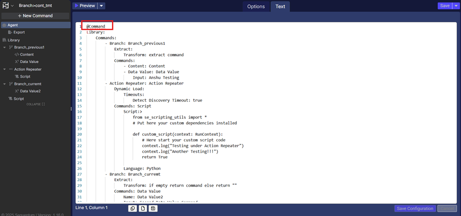Click the Agent robot icon
Image resolution: width=461 pixels, height=216 pixels.
(4, 25)
